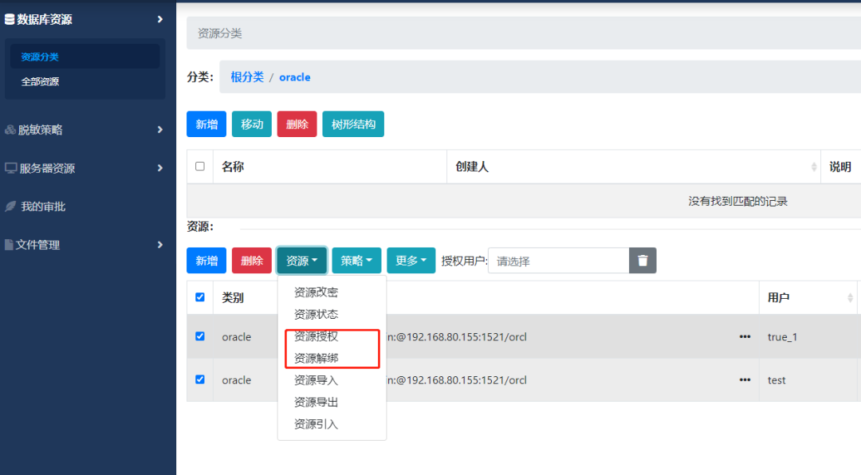The height and width of the screenshot is (475, 861).
Task: Uncheck the checkbox for the true_1 oracle row
Action: pos(200,336)
